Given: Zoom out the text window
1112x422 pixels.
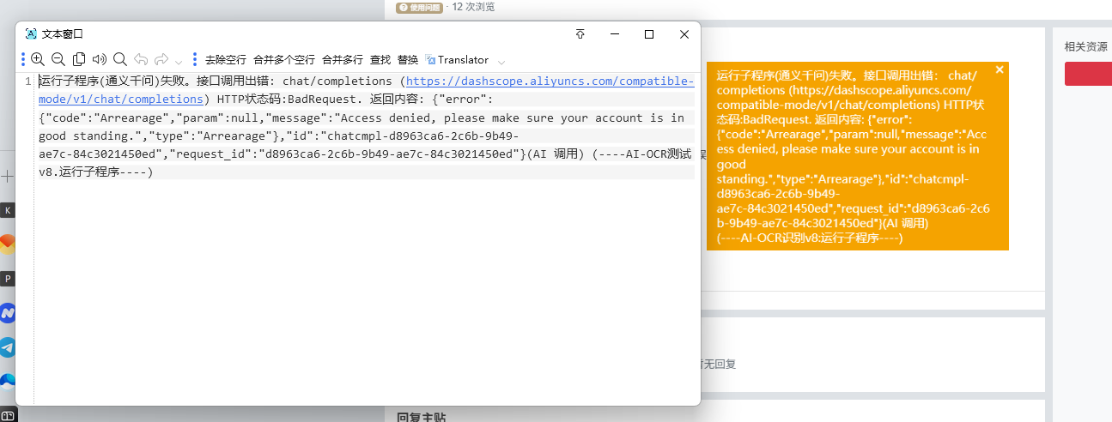Looking at the screenshot, I should 58,59.
